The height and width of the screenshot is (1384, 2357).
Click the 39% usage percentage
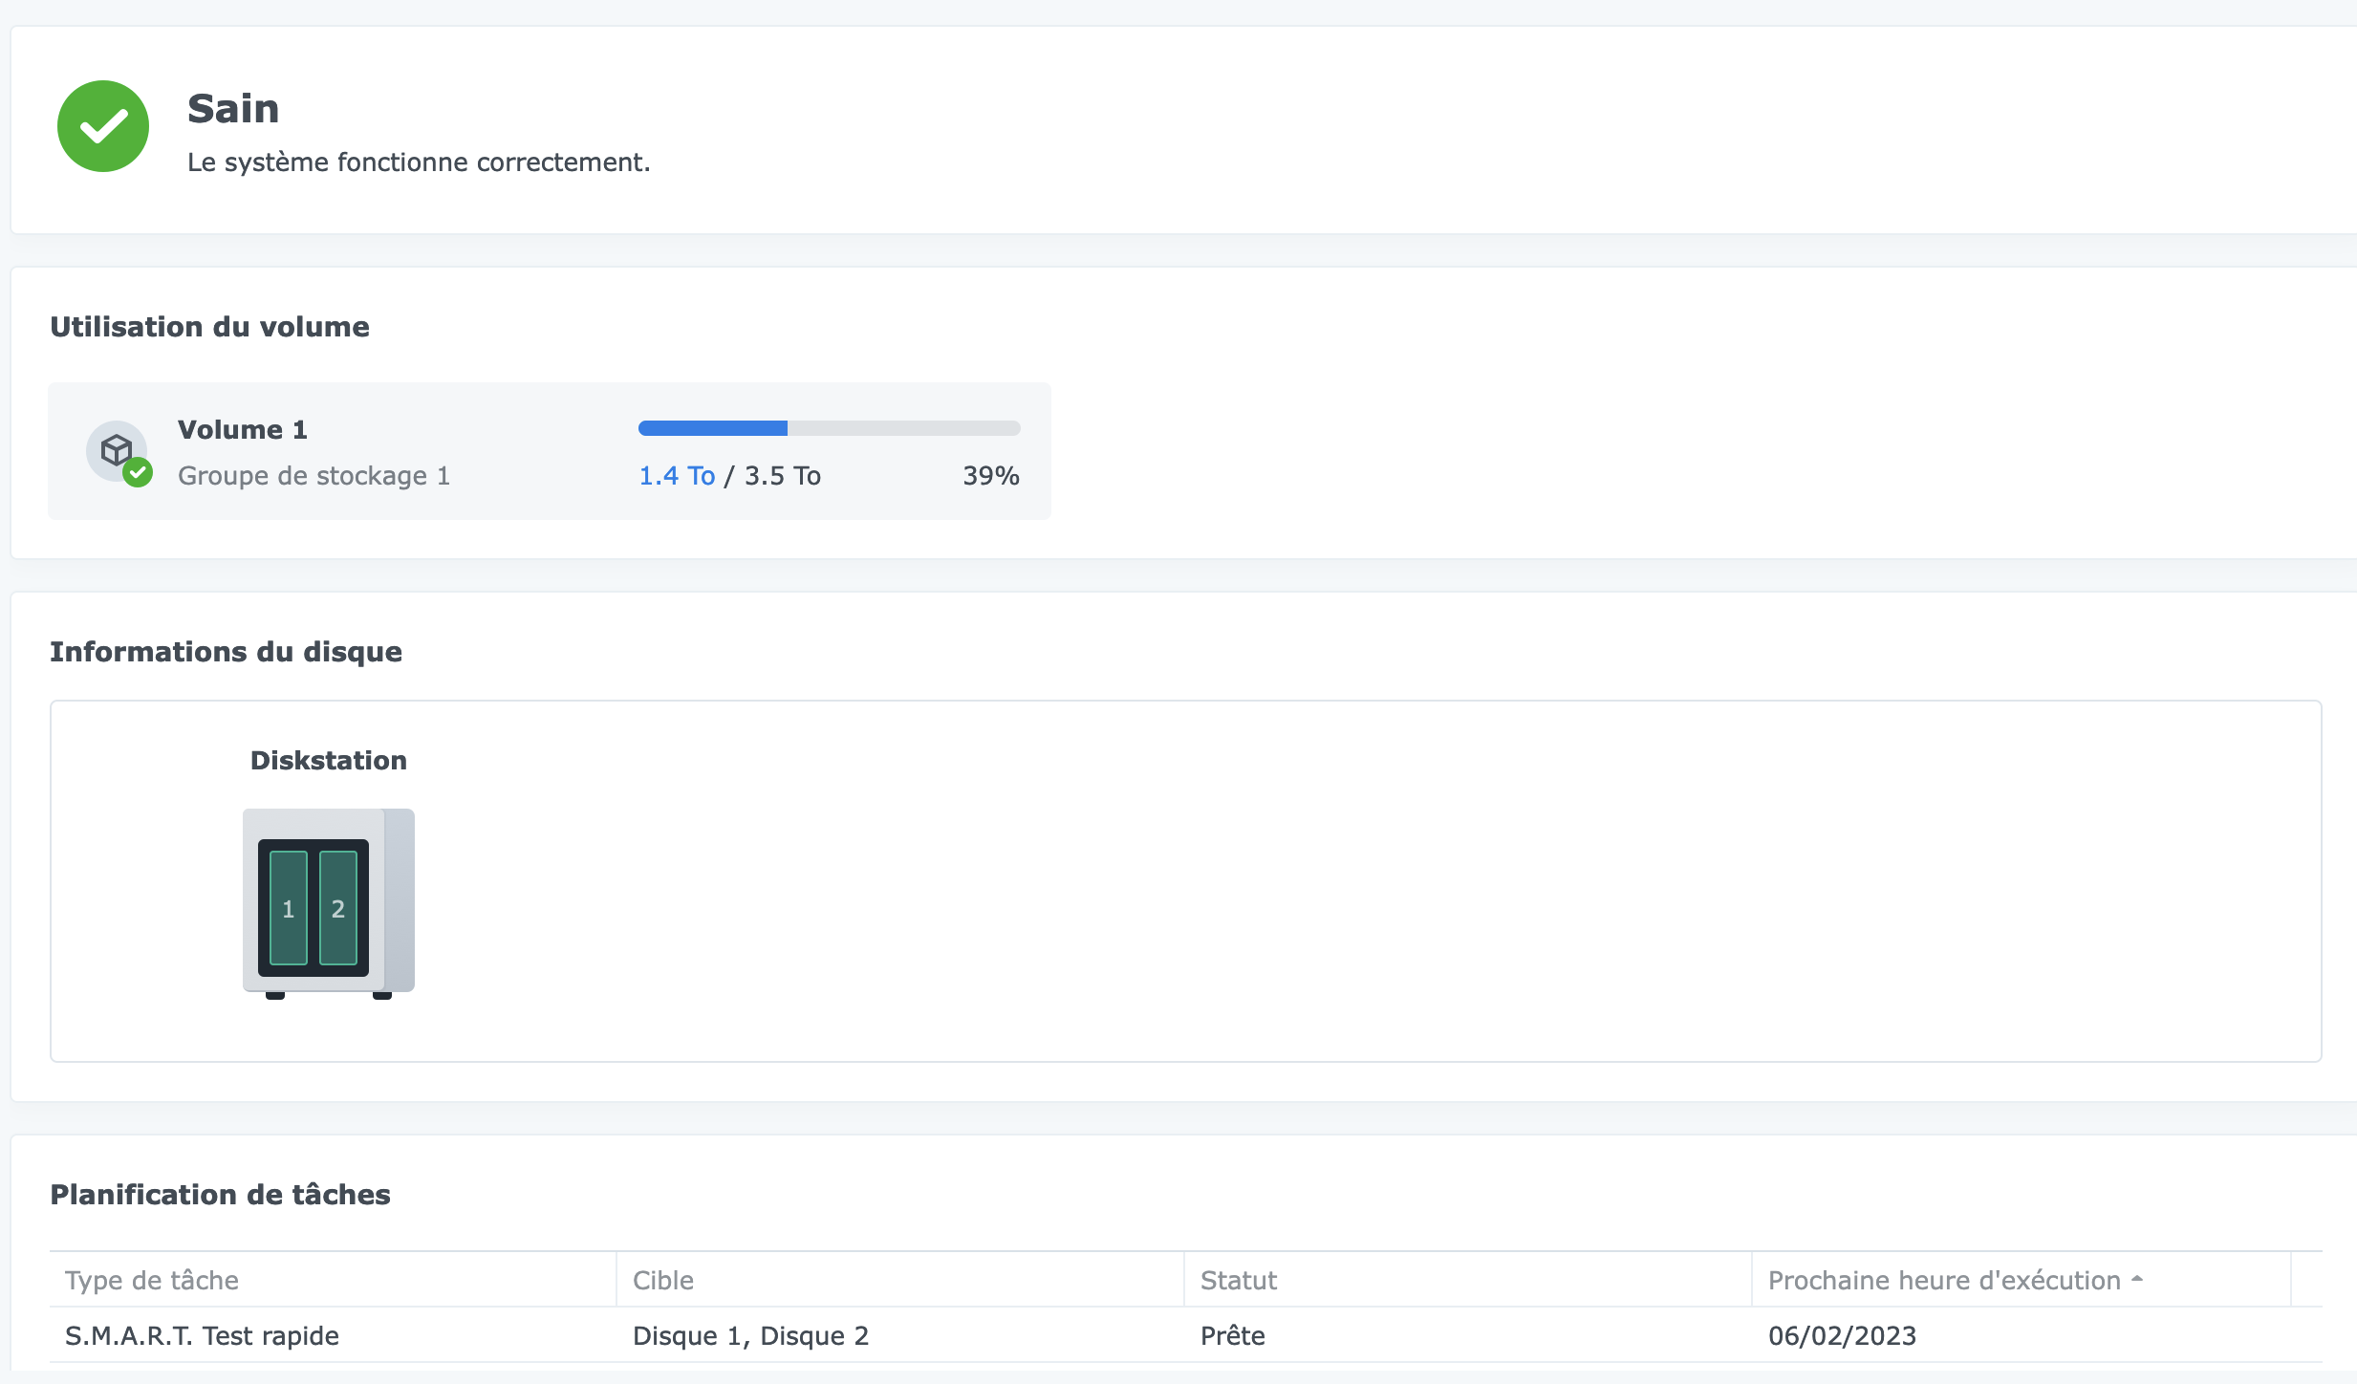pos(990,475)
